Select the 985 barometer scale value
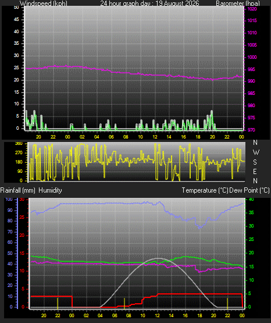 251,93
